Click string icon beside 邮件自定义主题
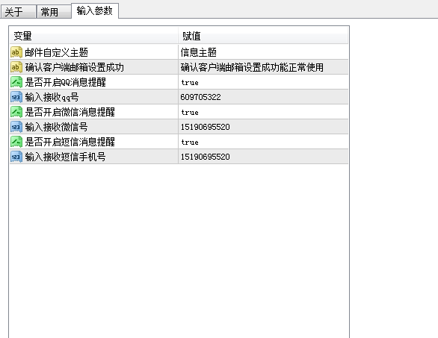The width and height of the screenshot is (438, 338). 16,52
